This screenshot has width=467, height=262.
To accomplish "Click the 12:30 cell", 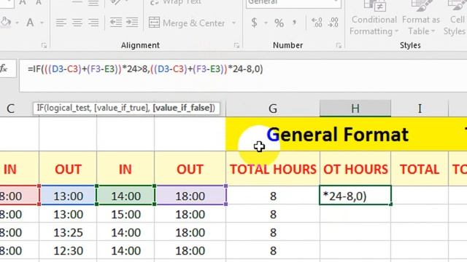I will (68, 250).
